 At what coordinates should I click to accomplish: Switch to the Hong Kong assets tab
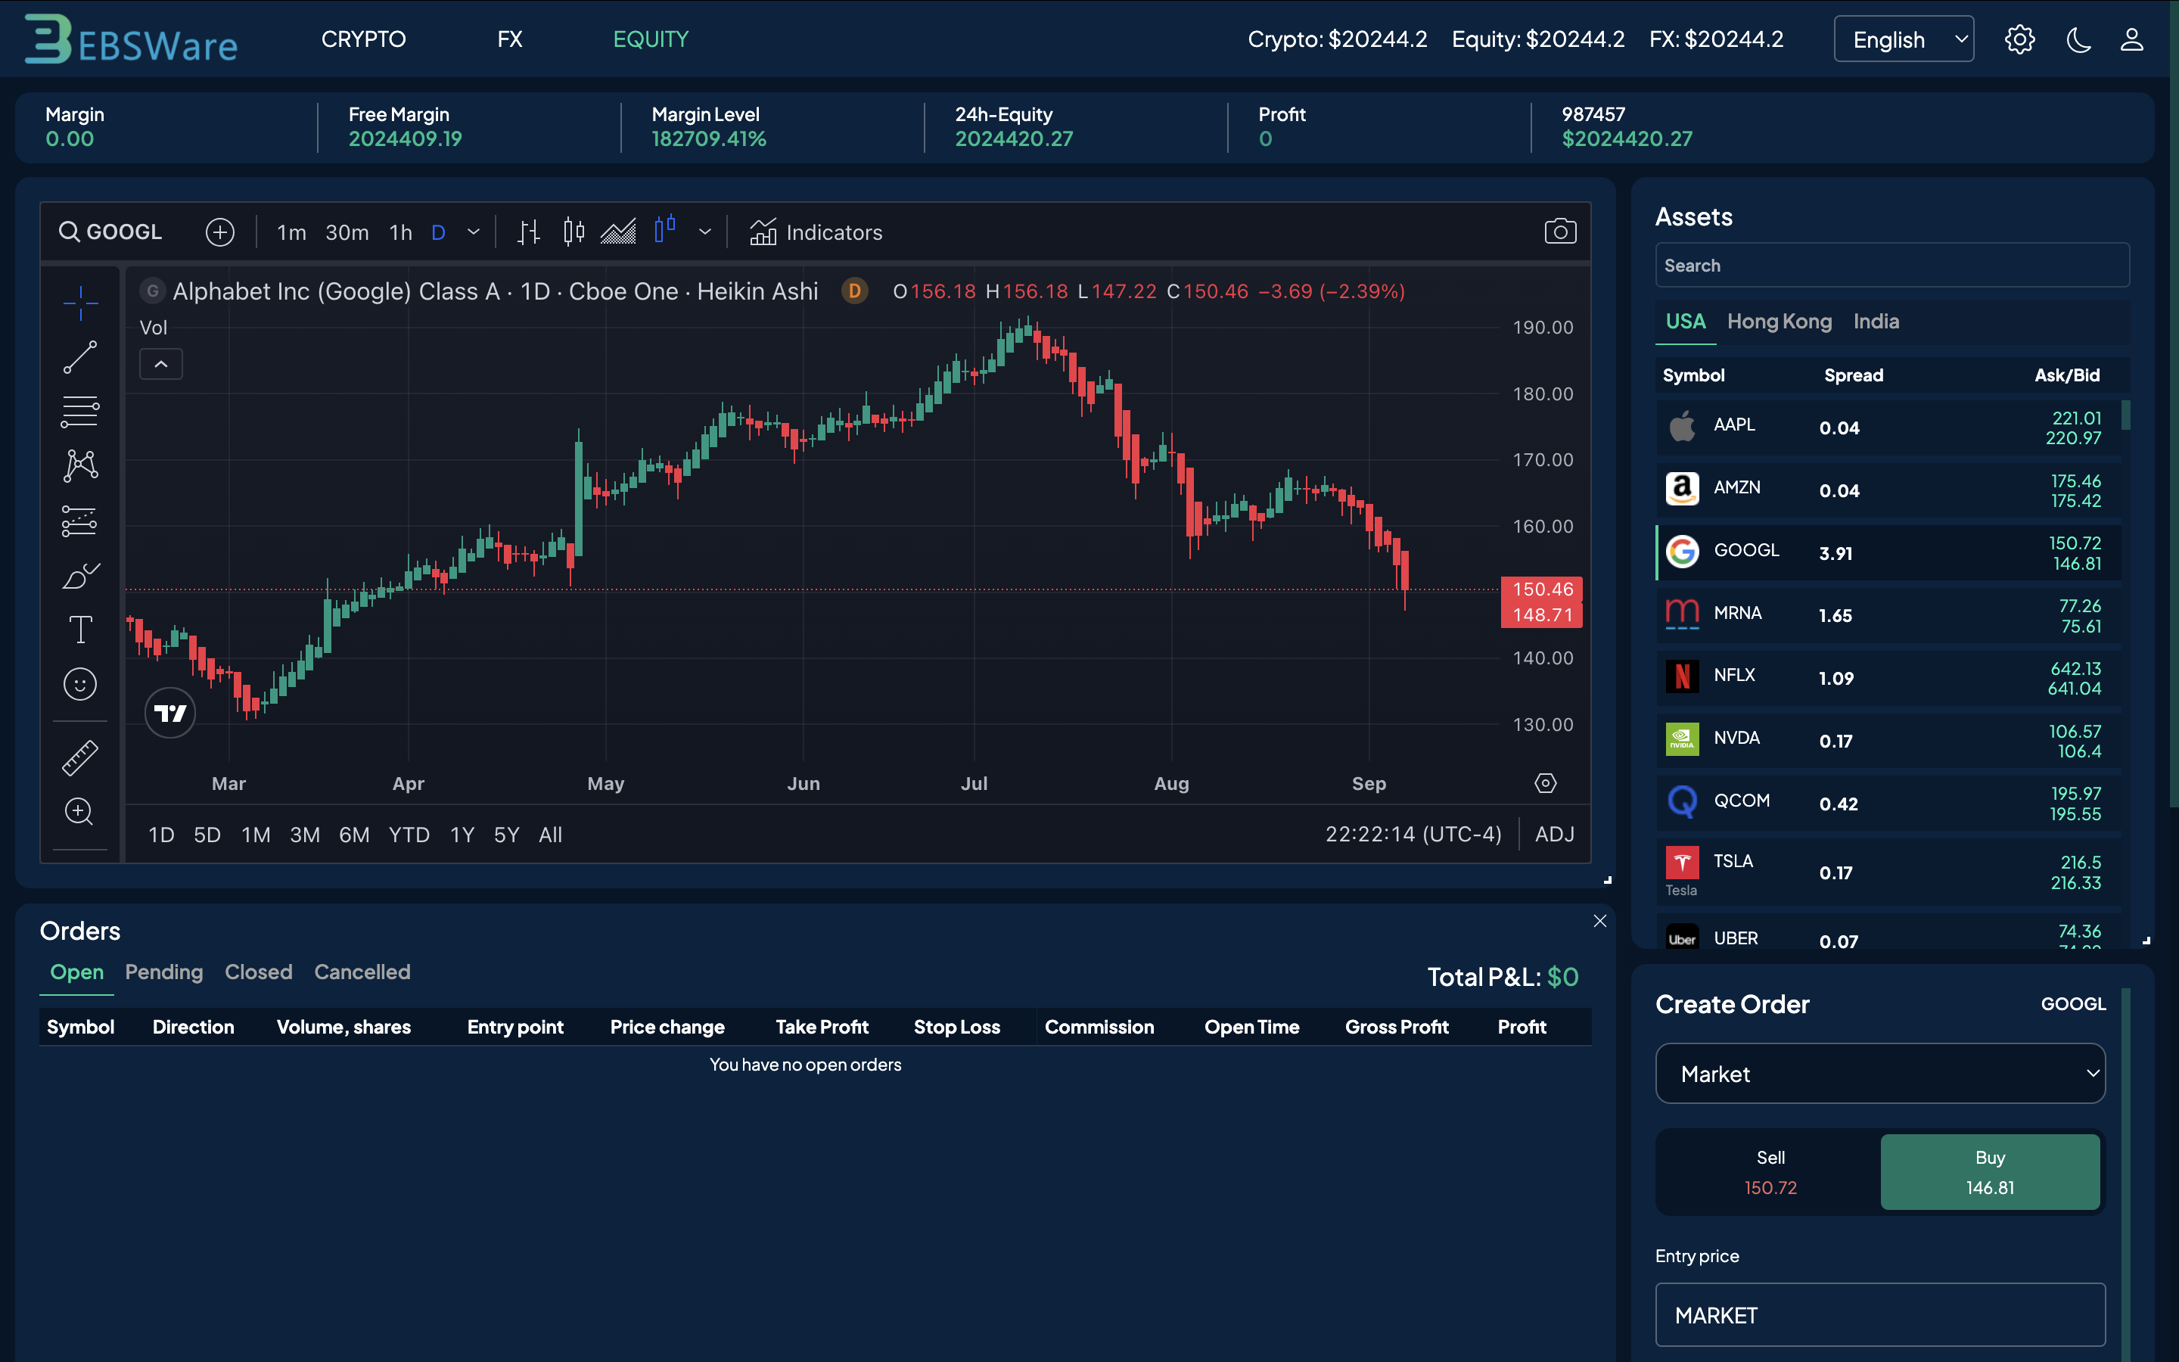(1780, 322)
